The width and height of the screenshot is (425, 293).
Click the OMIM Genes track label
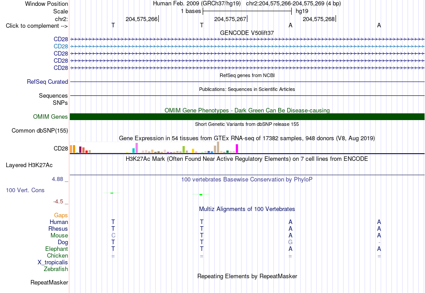tap(51, 117)
